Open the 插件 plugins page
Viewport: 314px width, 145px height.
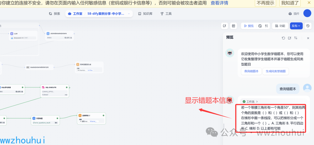(294, 14)
